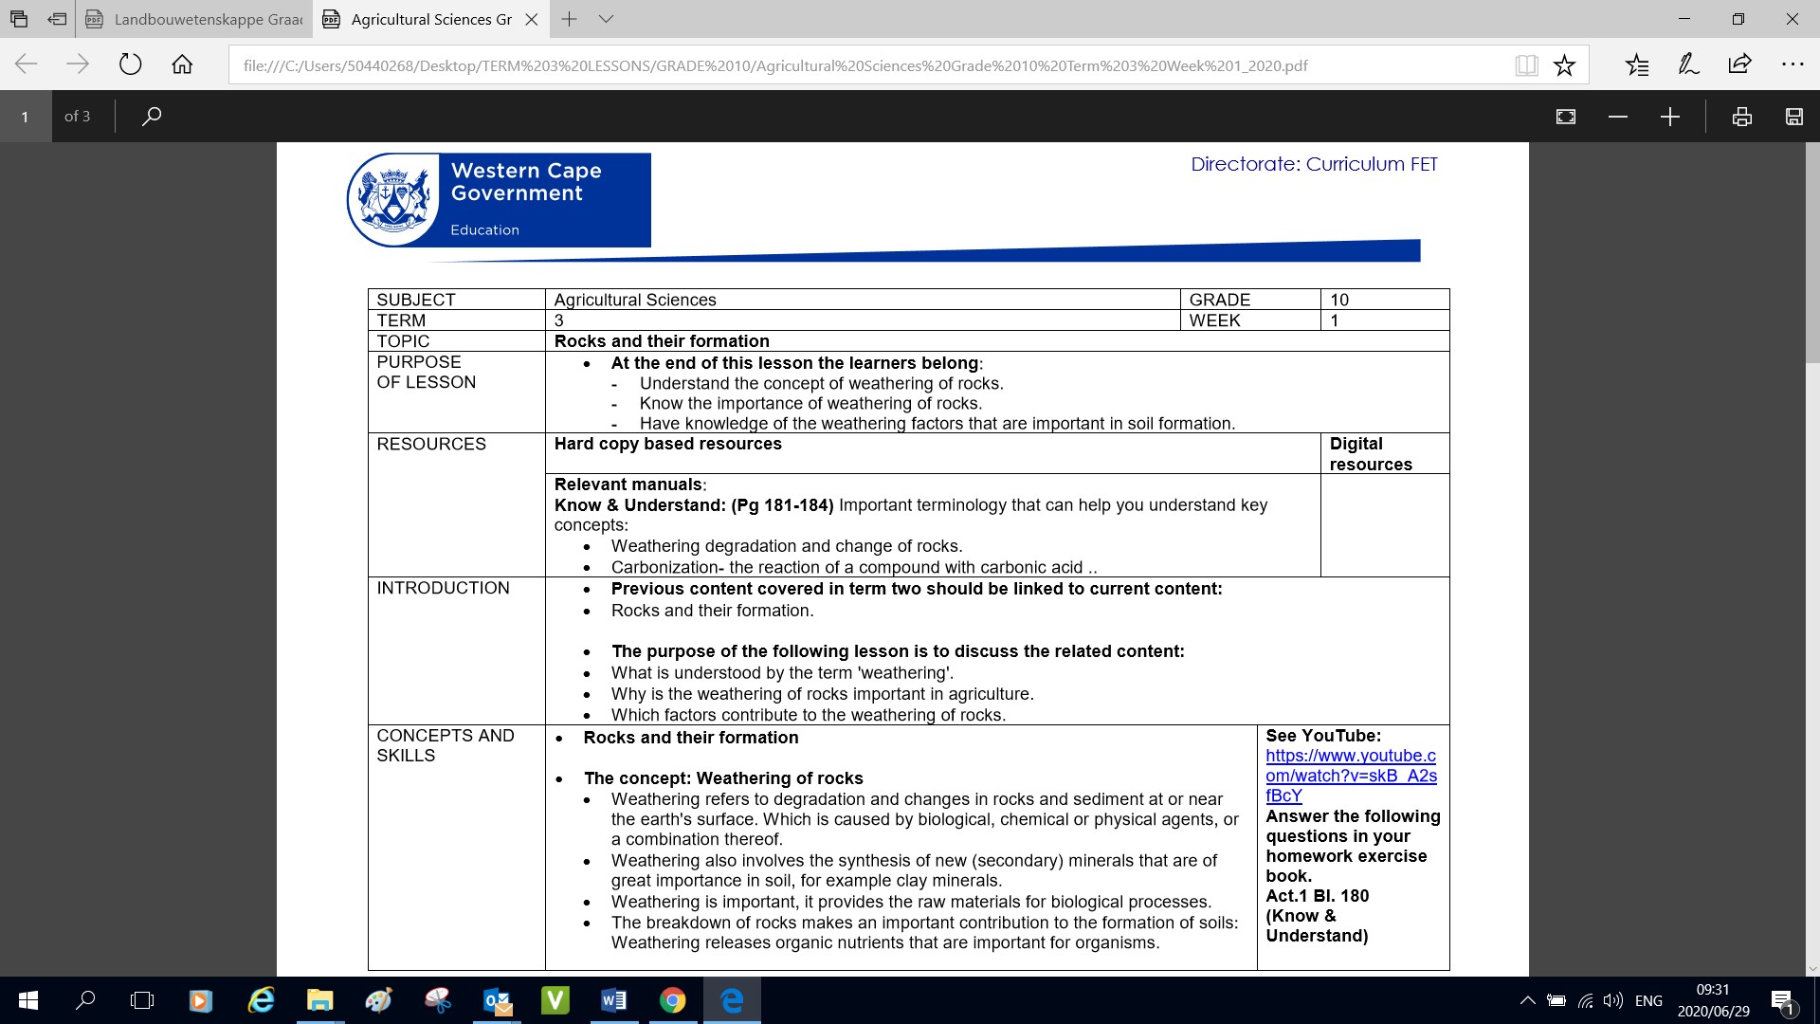Switch to Landbouwetenskappe Graad tab
1820x1024 pixels.
pyautogui.click(x=194, y=19)
